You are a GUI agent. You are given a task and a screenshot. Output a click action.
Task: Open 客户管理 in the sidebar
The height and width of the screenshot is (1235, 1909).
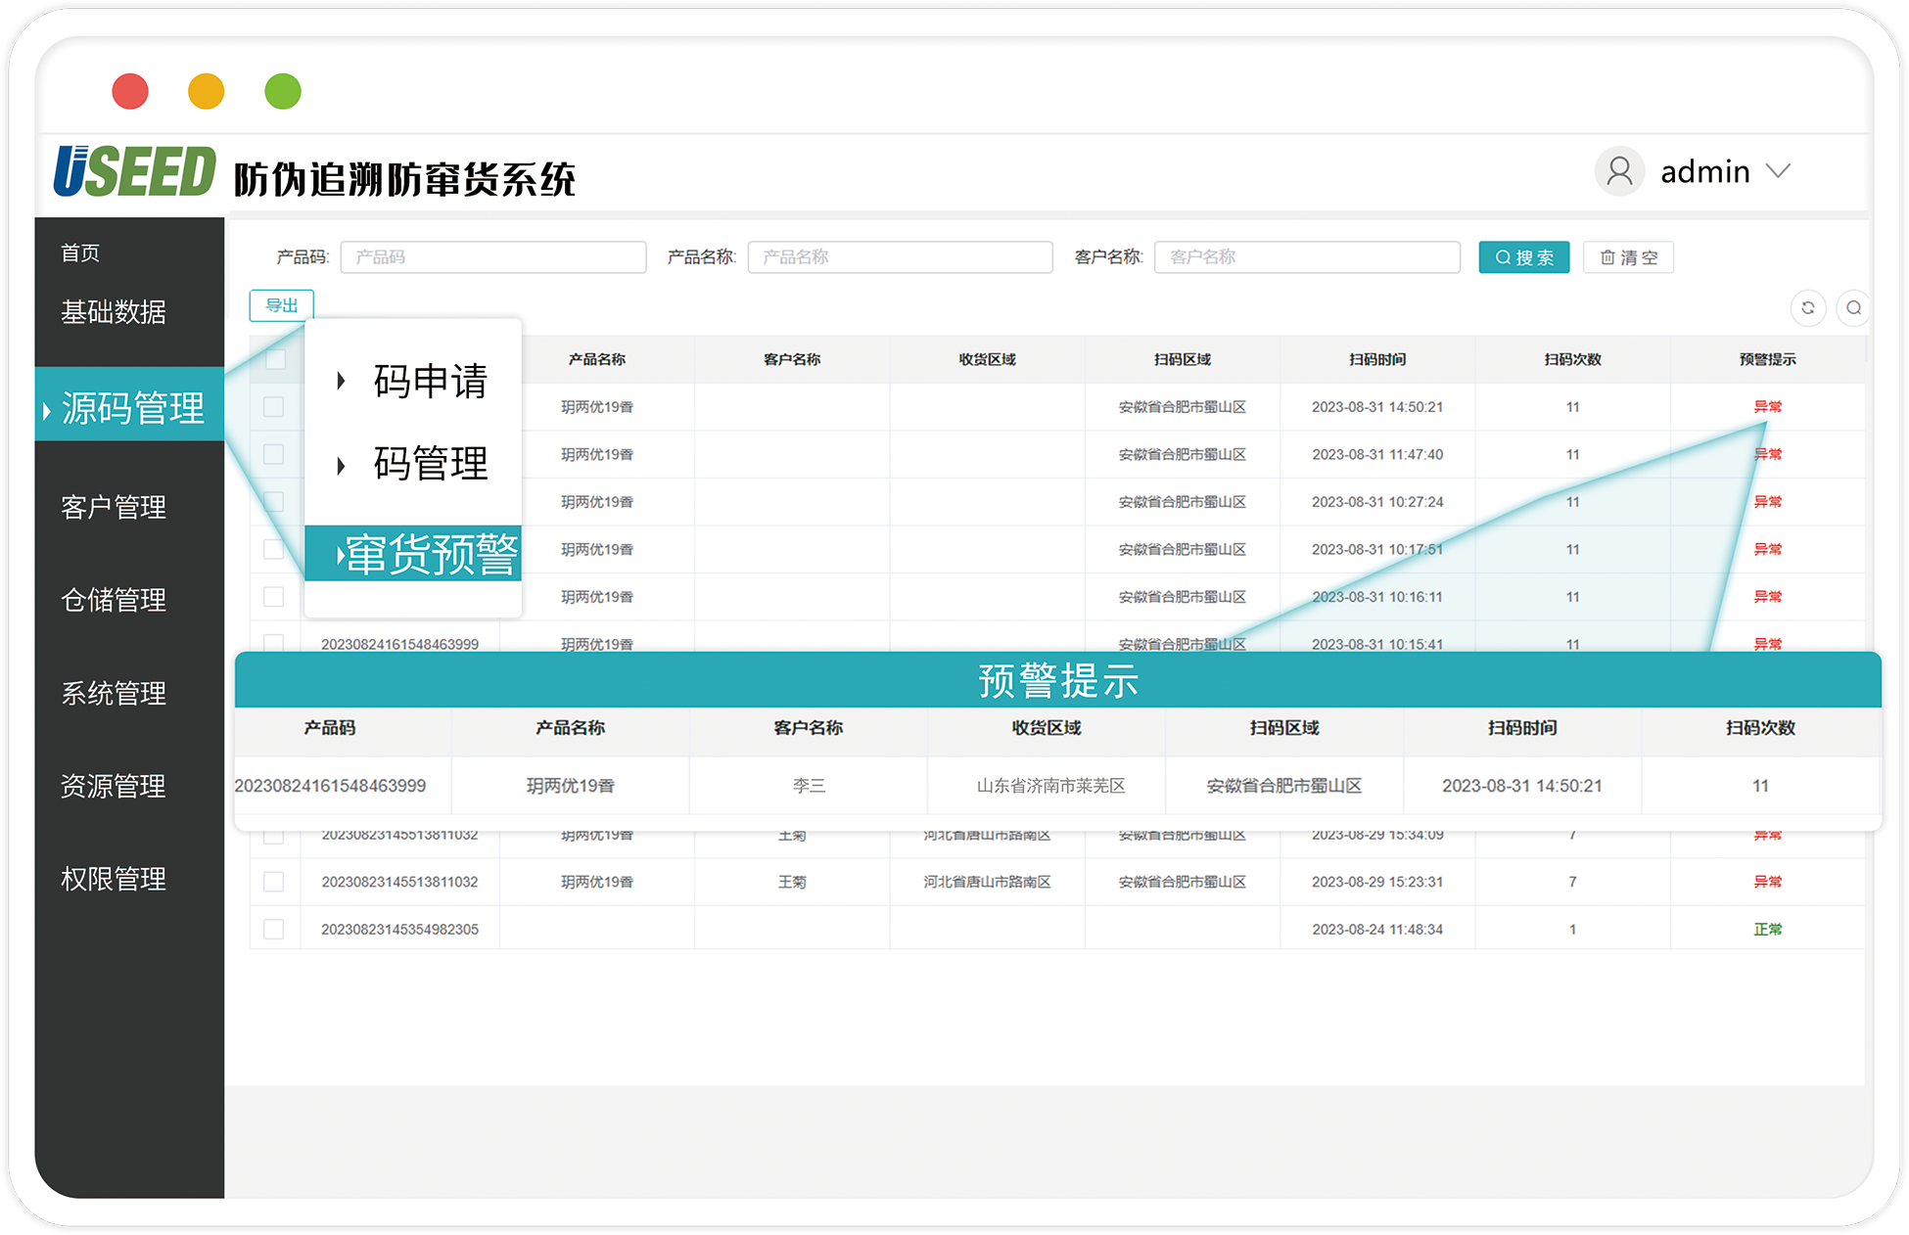click(x=114, y=507)
